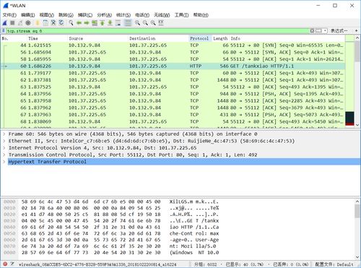
Task: Add a filter button with the plus icon
Action: (x=356, y=31)
